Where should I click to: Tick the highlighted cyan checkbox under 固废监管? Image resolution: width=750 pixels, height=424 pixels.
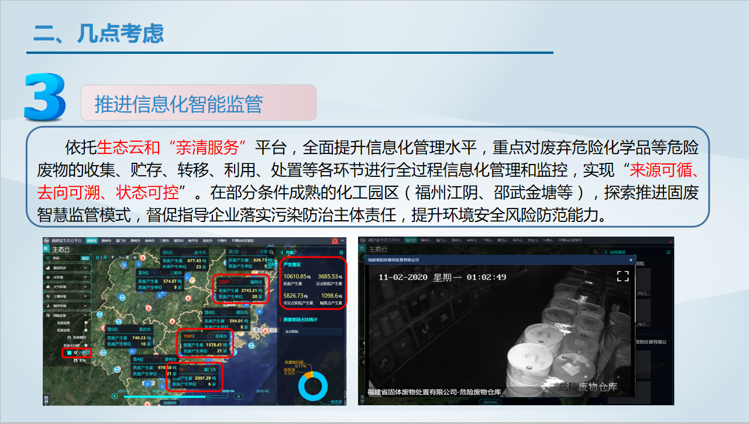coord(68,353)
